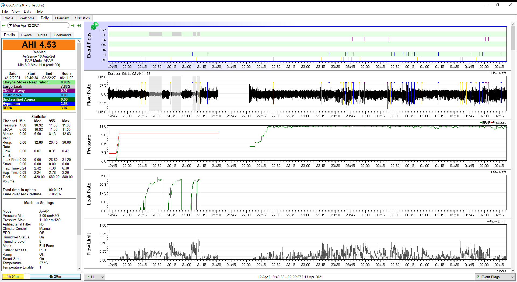This screenshot has width=517, height=282.
Task: Click the green pushpin on Event Flags graph
Action: coord(95,26)
